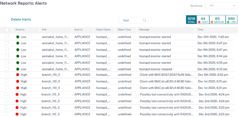Click red High icon in 4:24 pm row

click(x=17, y=95)
